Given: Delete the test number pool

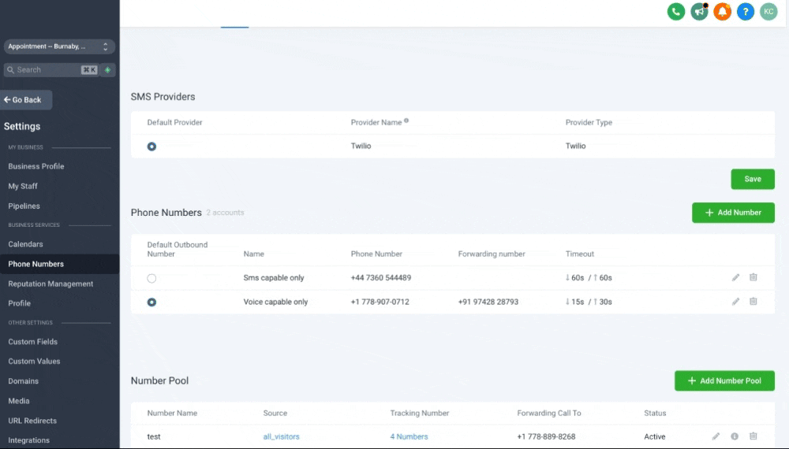Looking at the screenshot, I should click(753, 436).
